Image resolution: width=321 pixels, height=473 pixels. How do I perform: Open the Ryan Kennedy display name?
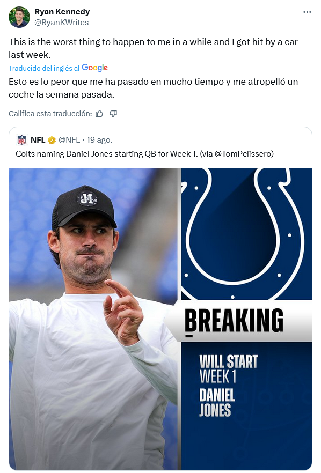click(62, 12)
